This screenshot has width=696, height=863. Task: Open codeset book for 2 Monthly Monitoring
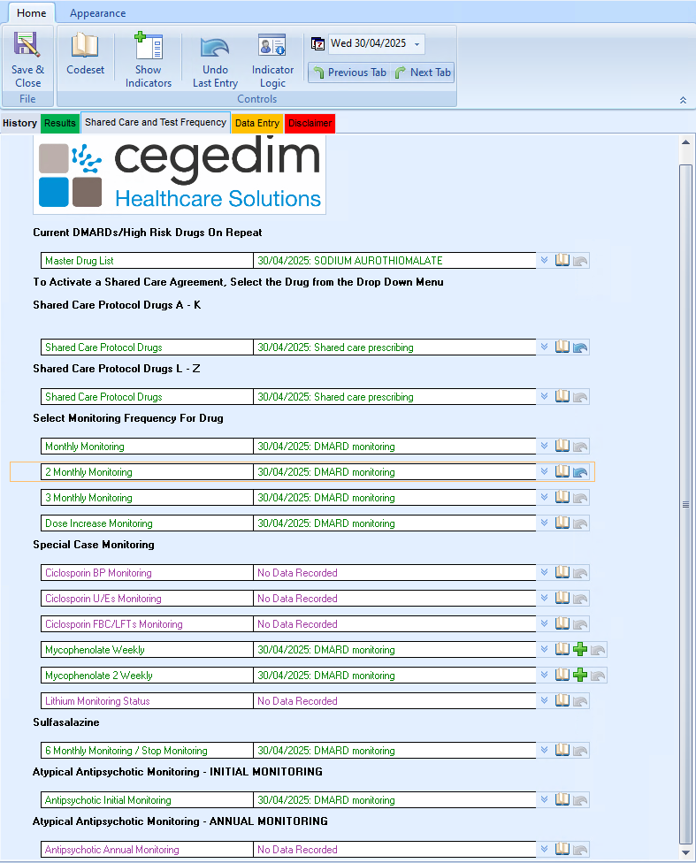pos(562,471)
